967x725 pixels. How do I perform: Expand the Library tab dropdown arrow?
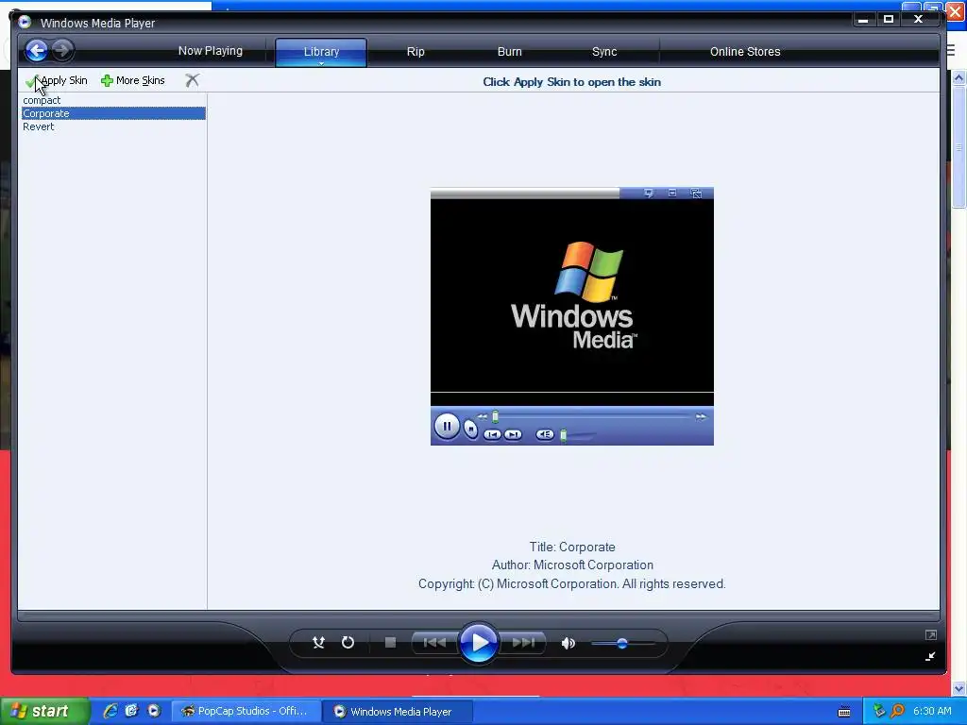(x=321, y=63)
